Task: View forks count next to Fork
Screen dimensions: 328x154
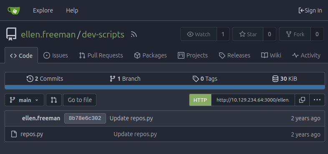Action: click(317, 34)
